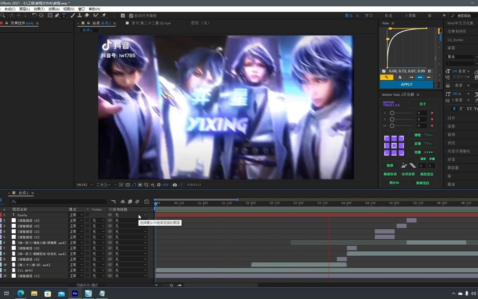
Task: Click the 拆分AI button
Action: pyautogui.click(x=394, y=183)
